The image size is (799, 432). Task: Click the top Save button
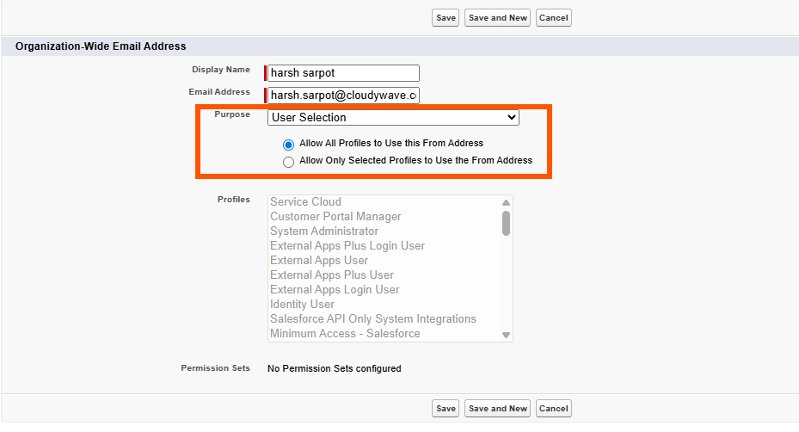pyautogui.click(x=446, y=18)
